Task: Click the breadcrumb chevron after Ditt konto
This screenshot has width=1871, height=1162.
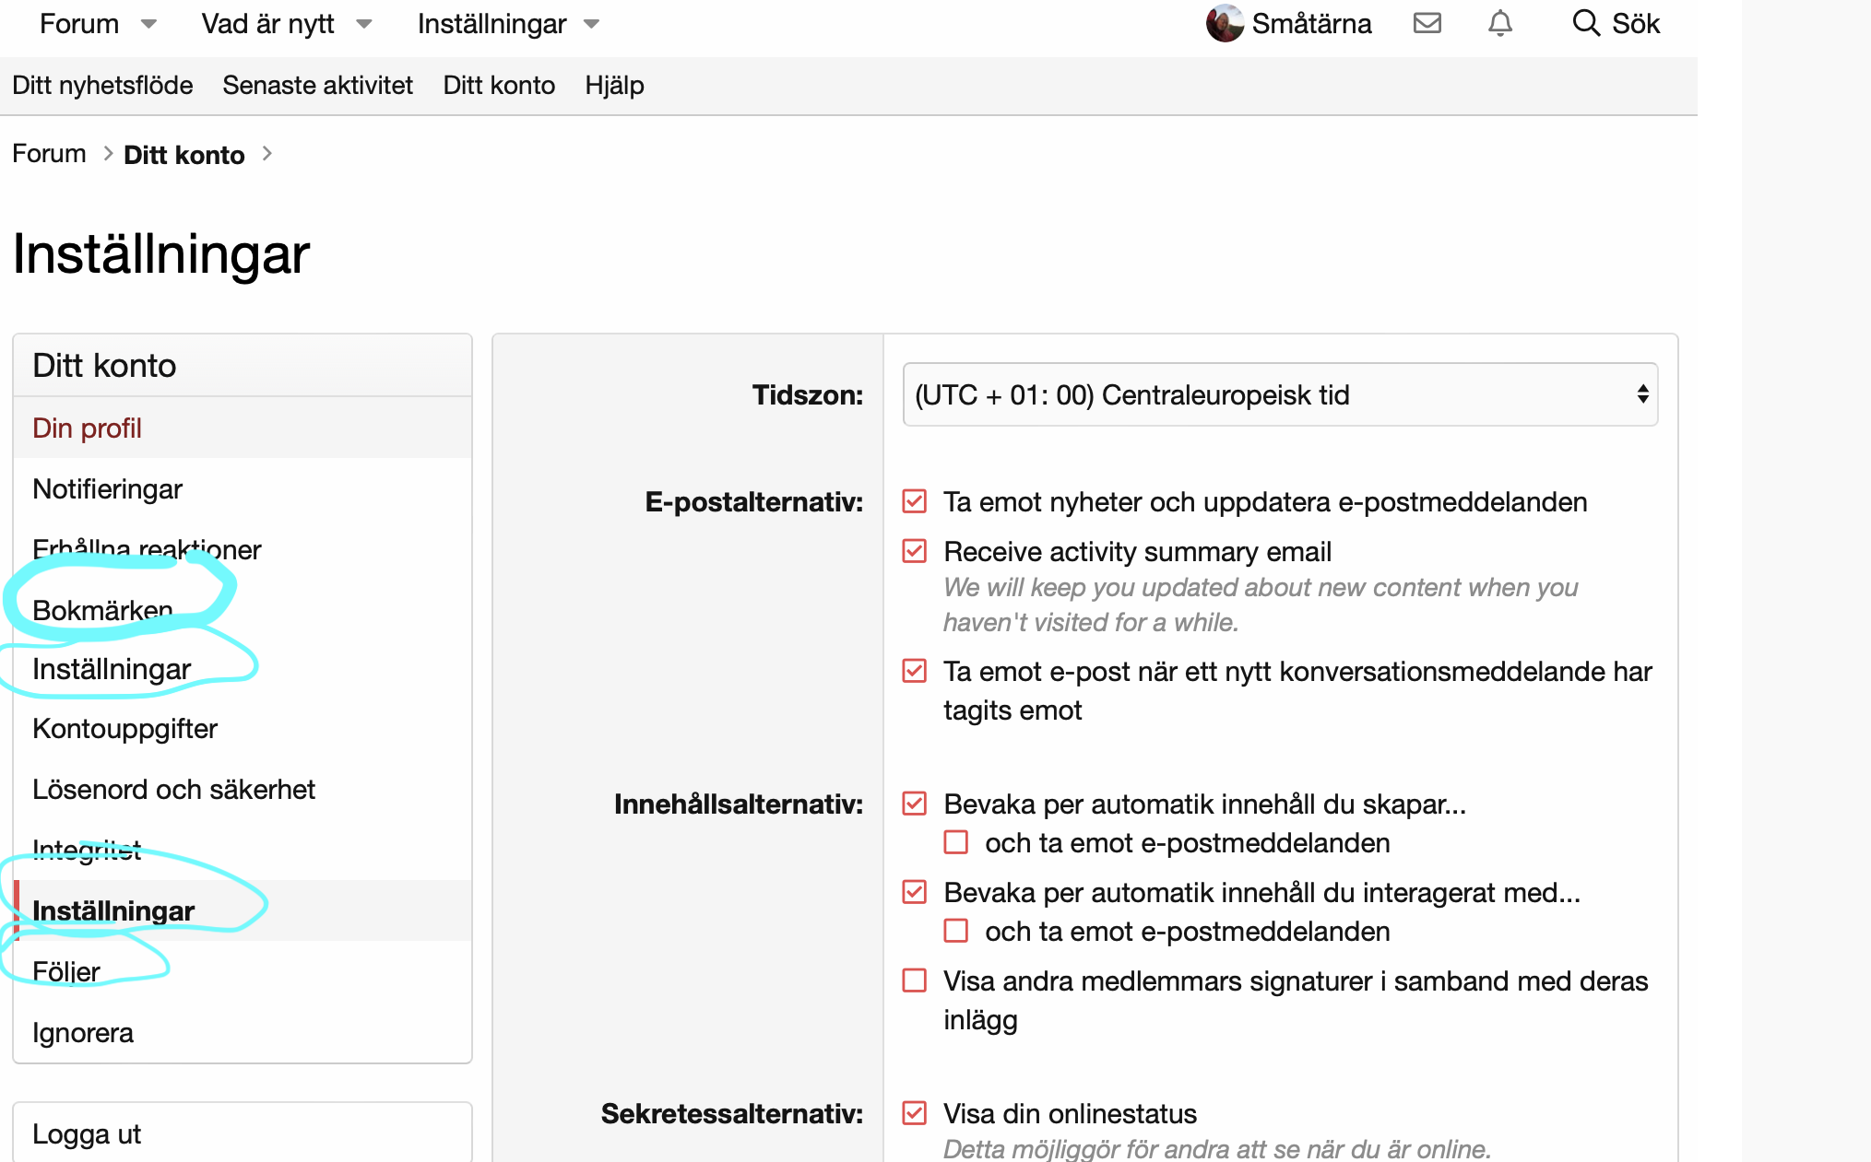Action: pos(266,154)
